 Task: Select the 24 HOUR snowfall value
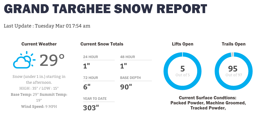tap(86, 66)
